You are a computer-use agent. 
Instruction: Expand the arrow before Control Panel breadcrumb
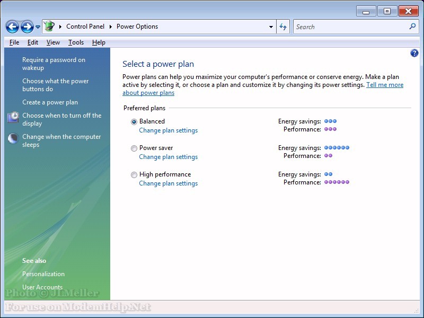coord(60,26)
